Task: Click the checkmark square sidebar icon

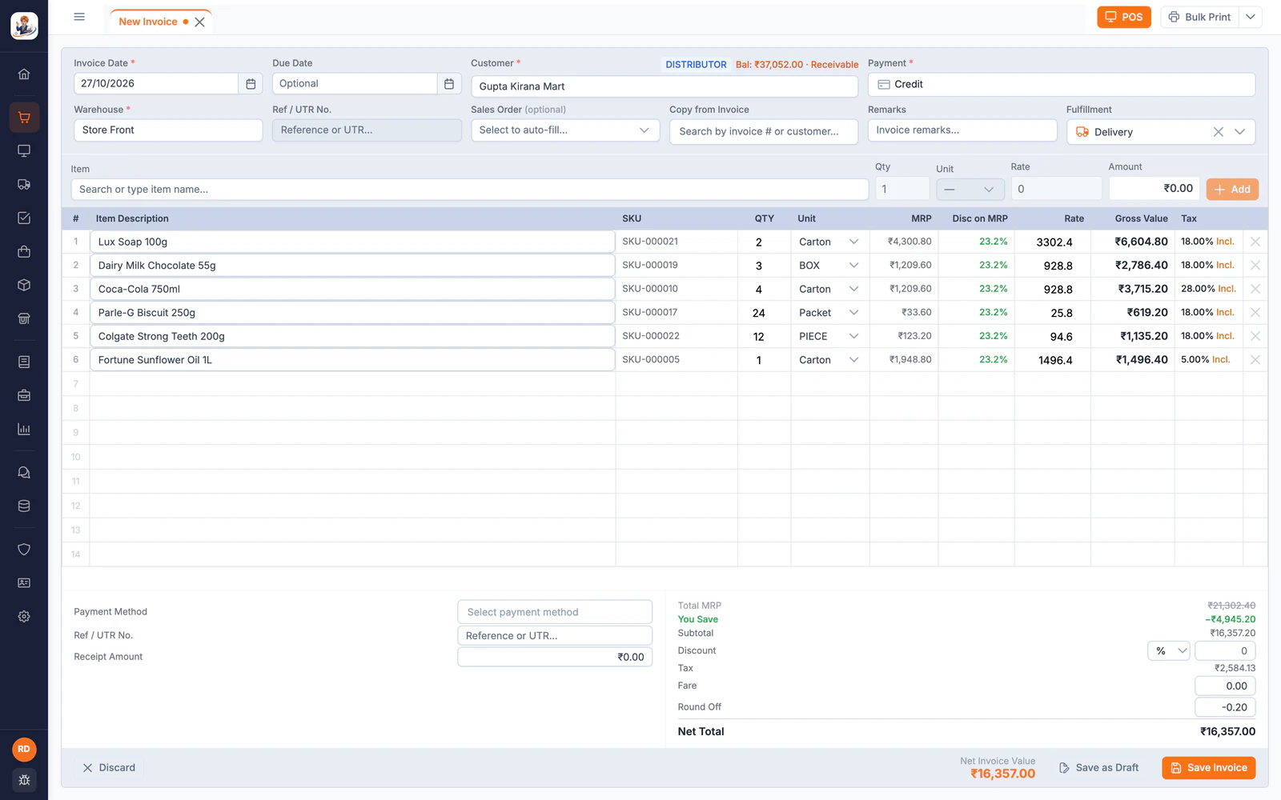Action: click(x=24, y=218)
